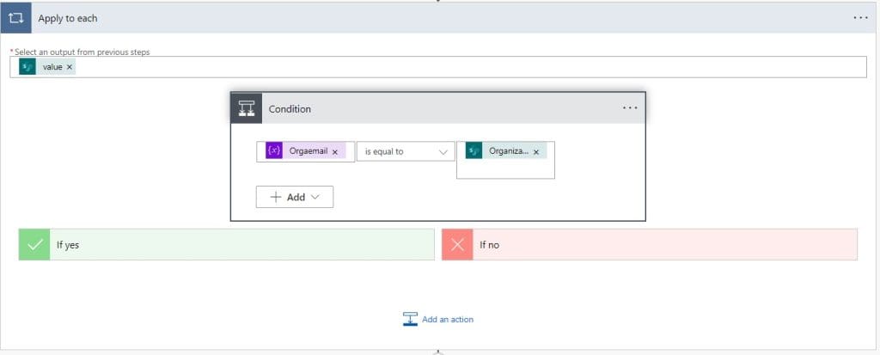Remove the Orgaemail token
The image size is (880, 355).
click(x=335, y=151)
